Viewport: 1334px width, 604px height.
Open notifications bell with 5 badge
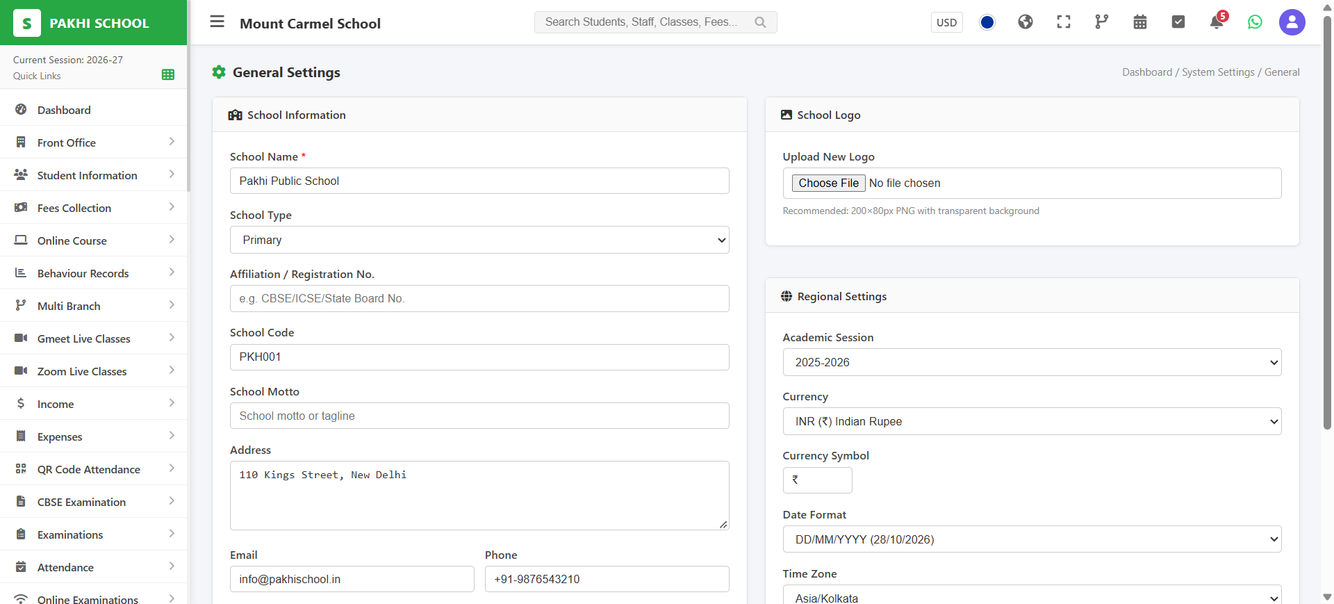(x=1217, y=22)
